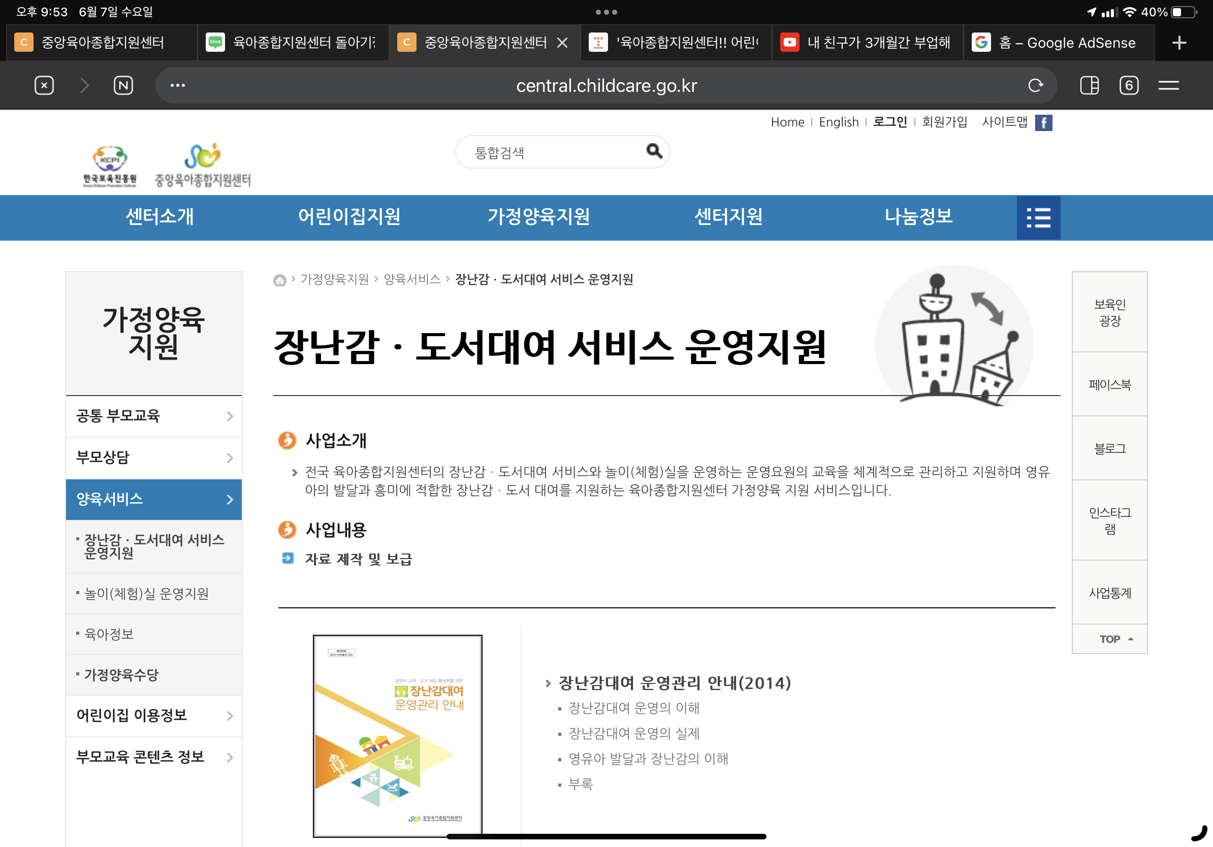Screen dimensions: 1213x847
Task: Open the tab count overview icon
Action: [1128, 85]
